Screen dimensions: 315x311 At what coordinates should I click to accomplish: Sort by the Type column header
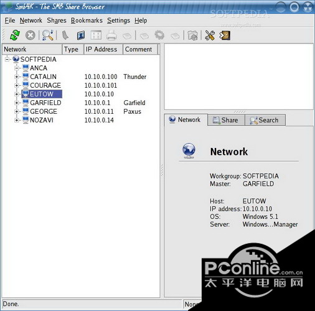click(73, 49)
